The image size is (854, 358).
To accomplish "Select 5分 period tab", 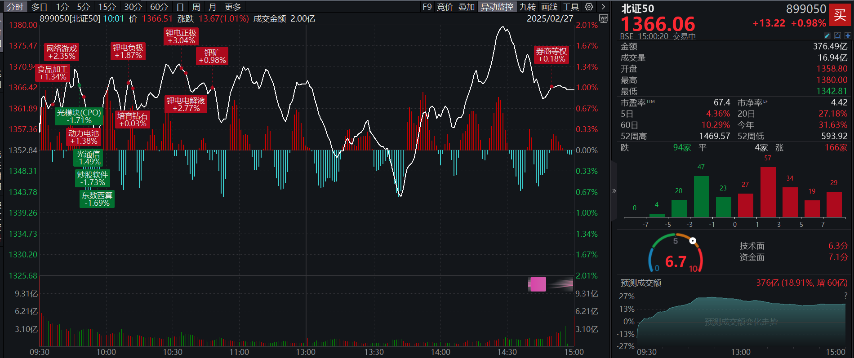I will 83,7.
